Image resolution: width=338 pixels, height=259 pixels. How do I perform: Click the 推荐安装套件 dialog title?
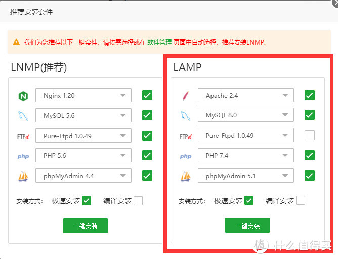coord(31,12)
